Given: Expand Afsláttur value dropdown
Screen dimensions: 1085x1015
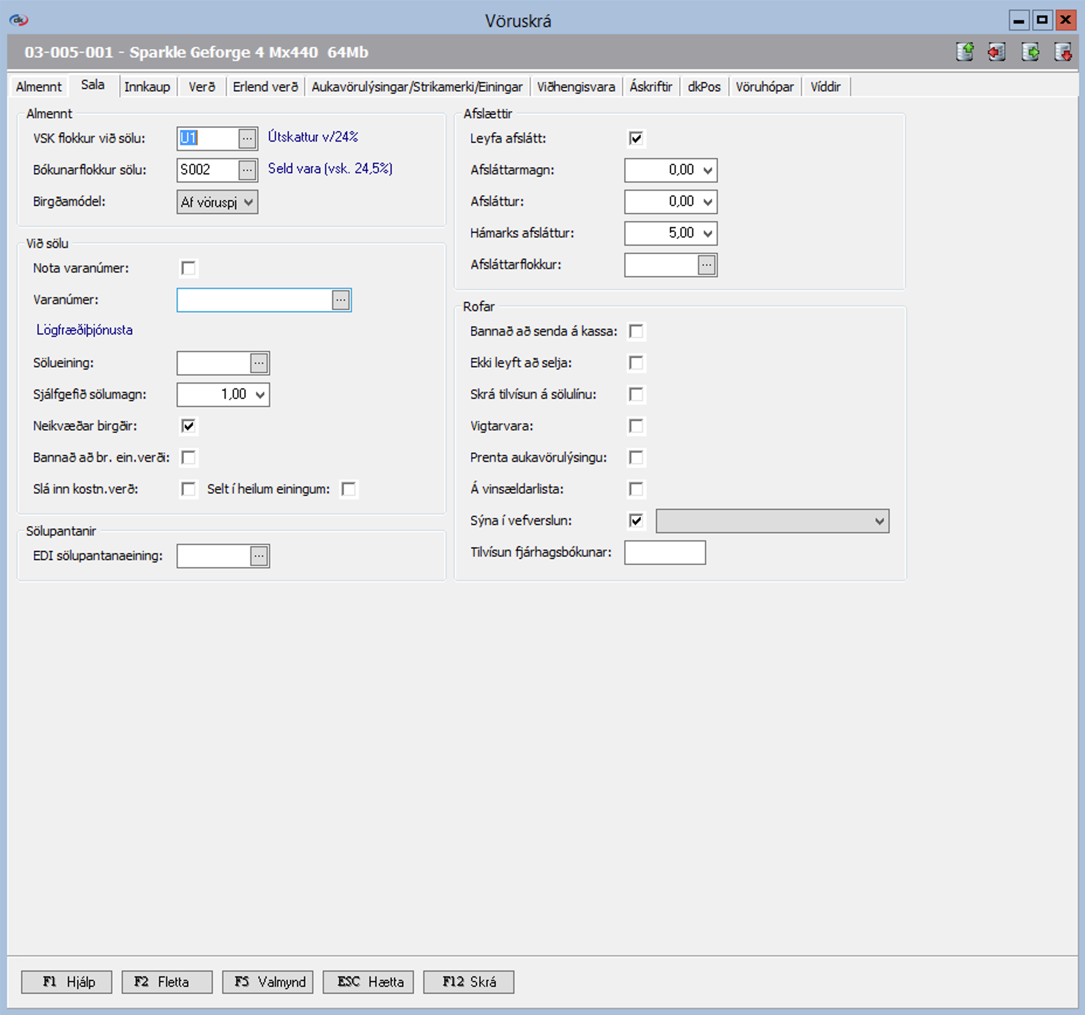Looking at the screenshot, I should (708, 202).
